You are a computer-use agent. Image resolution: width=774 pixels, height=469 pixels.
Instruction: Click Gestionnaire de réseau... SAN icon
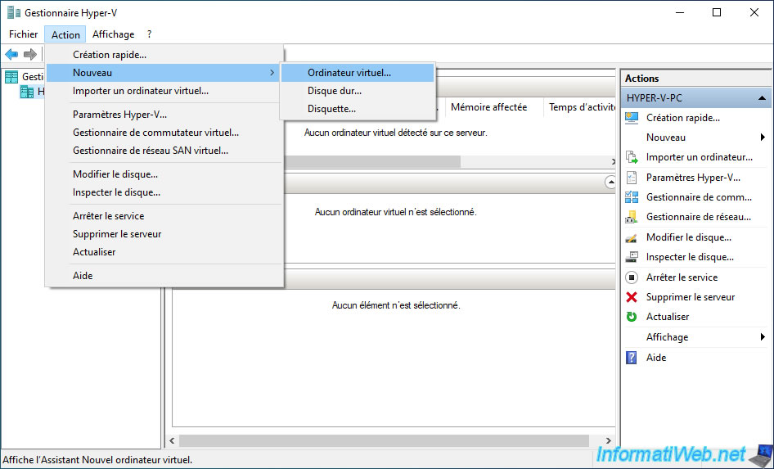pyautogui.click(x=632, y=217)
